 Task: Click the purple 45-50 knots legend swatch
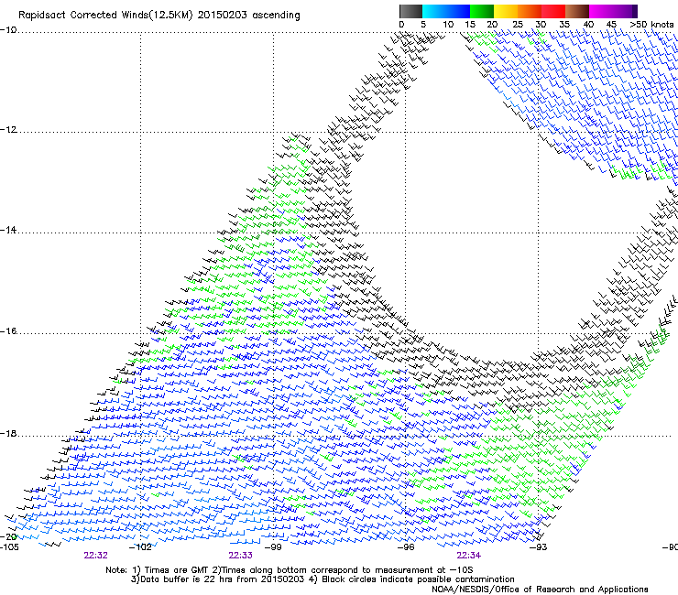tap(625, 11)
